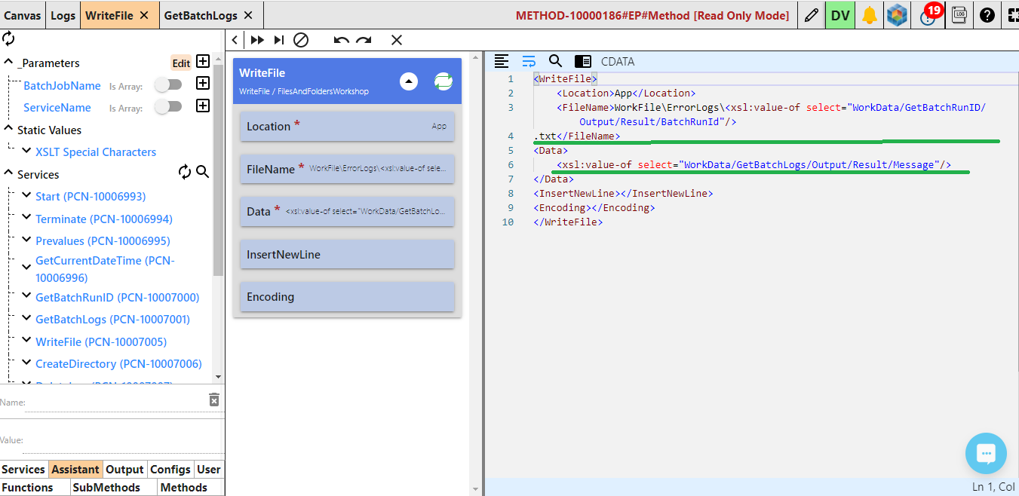
Task: Switch to the Logs tab
Action: click(63, 15)
